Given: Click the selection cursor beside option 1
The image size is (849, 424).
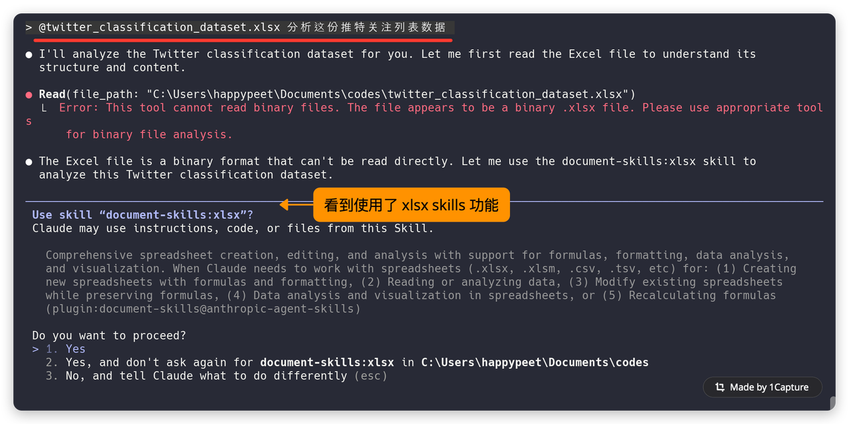Looking at the screenshot, I should click(x=35, y=349).
